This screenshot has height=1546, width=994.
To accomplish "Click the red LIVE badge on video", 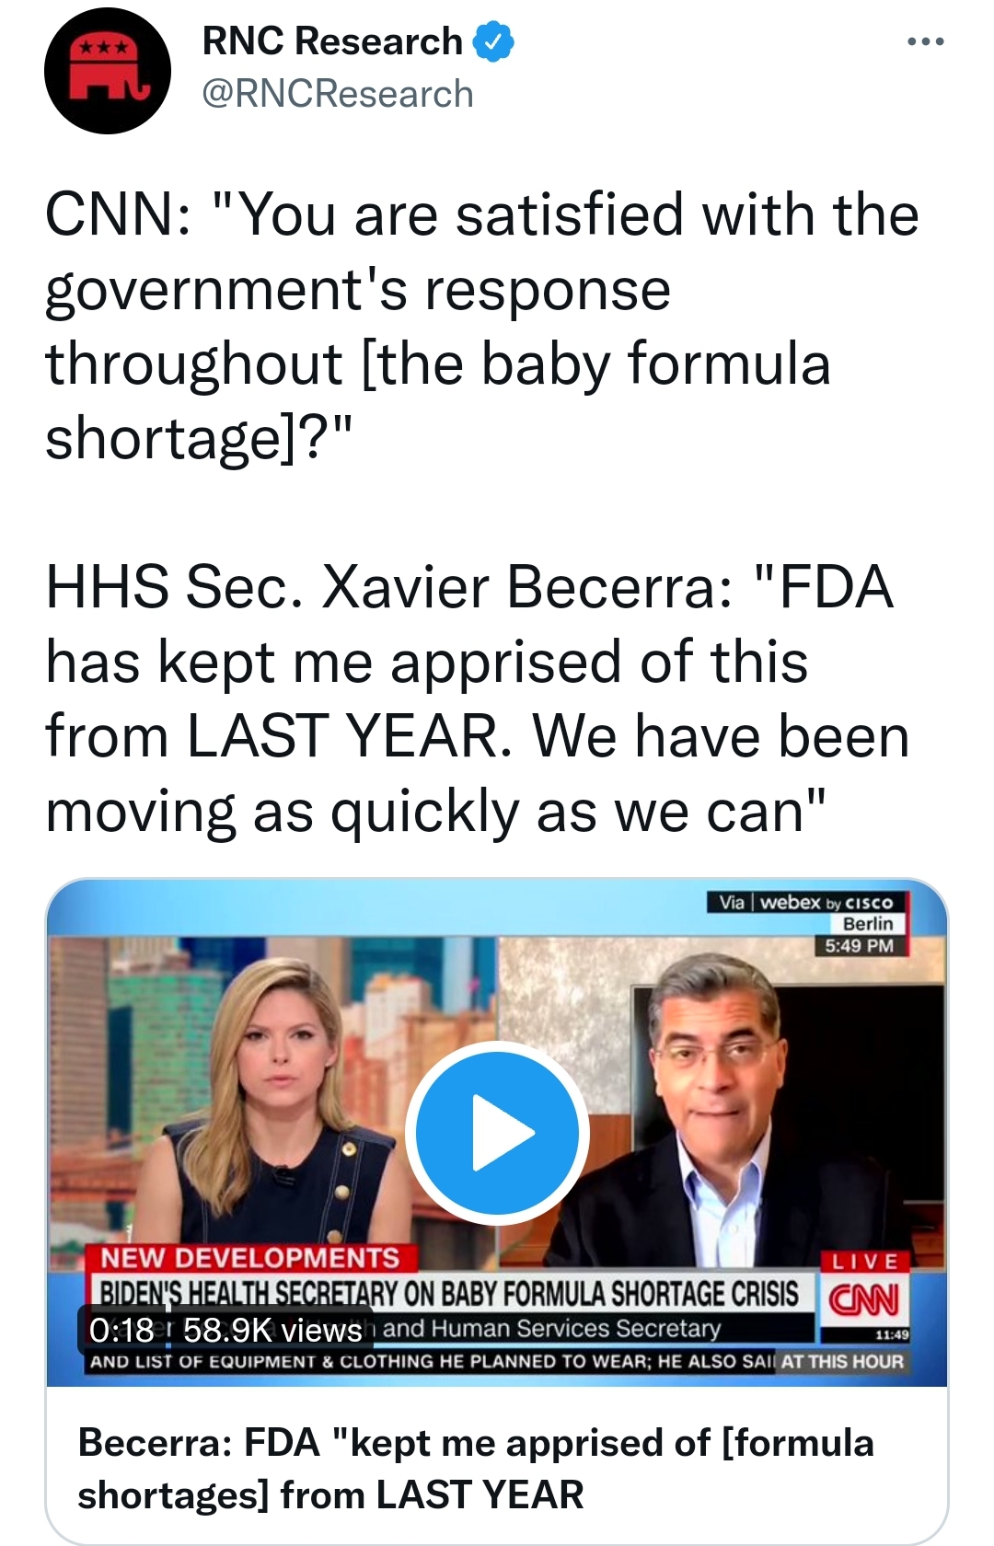I will pyautogui.click(x=864, y=1261).
